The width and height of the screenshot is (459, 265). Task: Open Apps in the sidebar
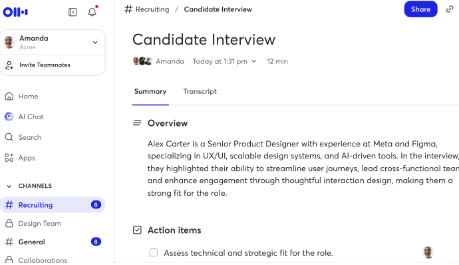(20, 158)
